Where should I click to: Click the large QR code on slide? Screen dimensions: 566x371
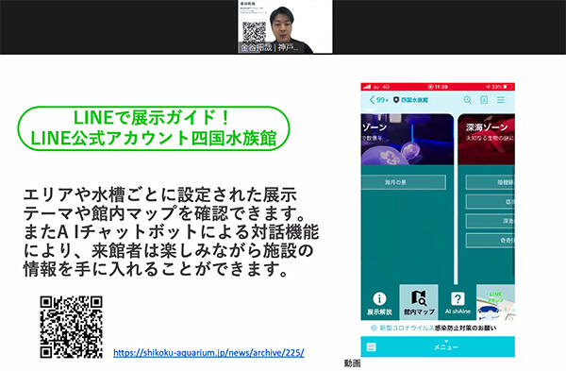point(71,327)
